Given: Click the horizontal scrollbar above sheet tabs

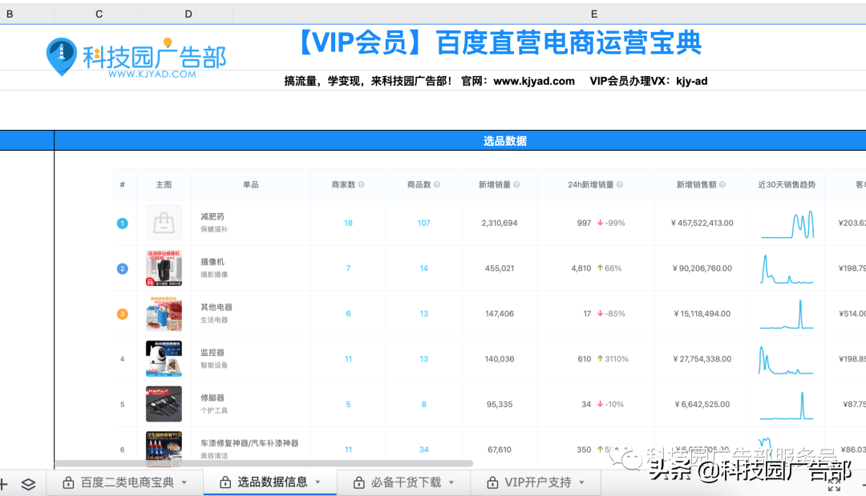Looking at the screenshot, I should coord(265,463).
